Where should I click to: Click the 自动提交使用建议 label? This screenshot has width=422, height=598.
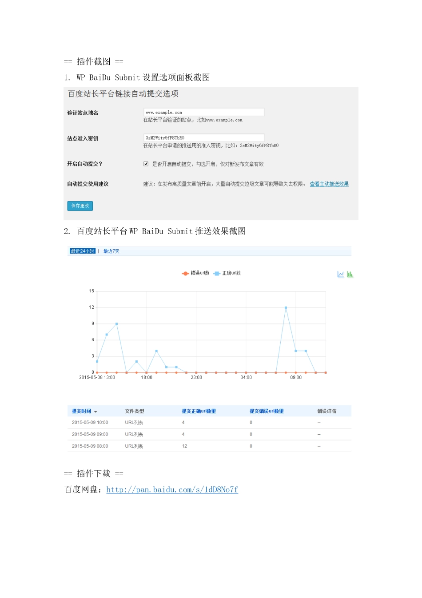[x=88, y=184]
